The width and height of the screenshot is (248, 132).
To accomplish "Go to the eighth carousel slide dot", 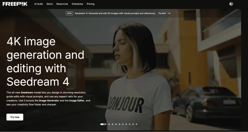I will 130,124.
